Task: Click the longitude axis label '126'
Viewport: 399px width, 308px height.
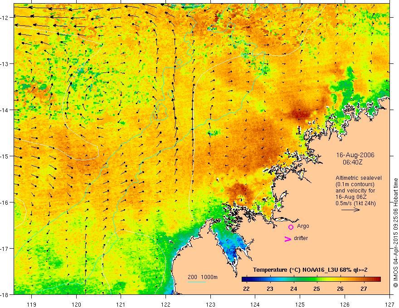Action: coord(345,304)
